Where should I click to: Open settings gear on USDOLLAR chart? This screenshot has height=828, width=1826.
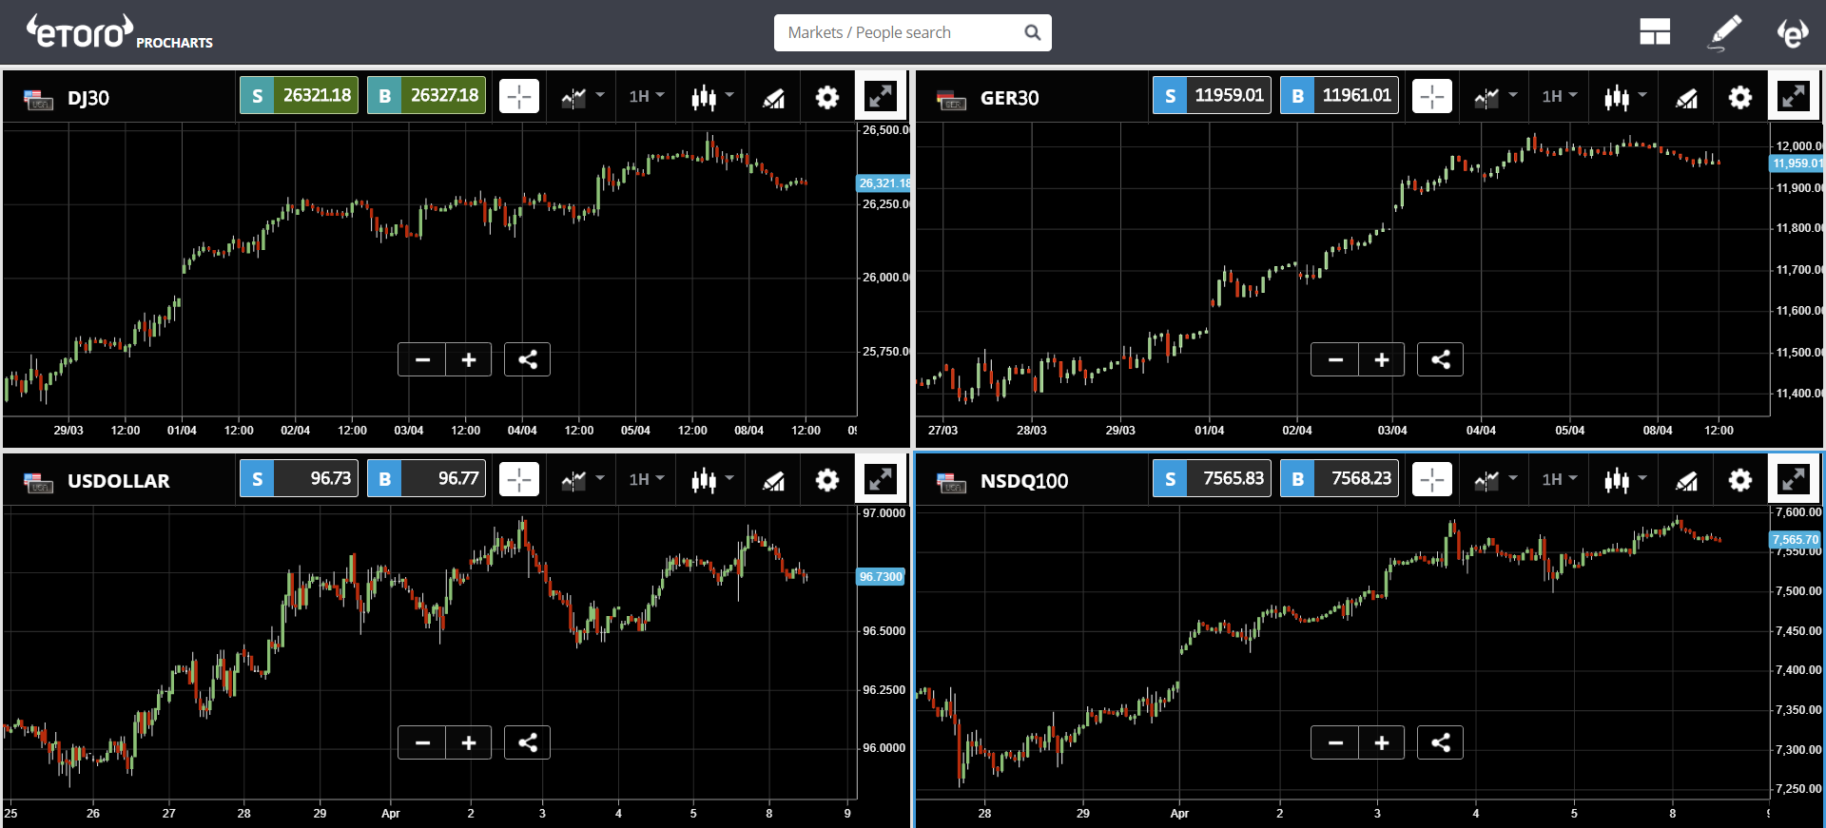(x=827, y=480)
